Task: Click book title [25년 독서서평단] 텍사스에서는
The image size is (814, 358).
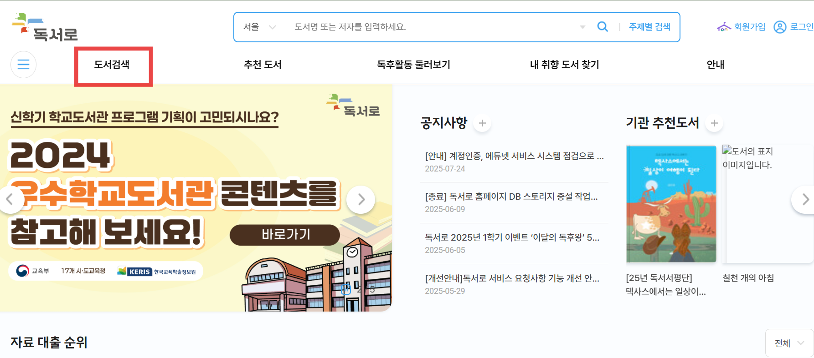Action: pos(666,285)
